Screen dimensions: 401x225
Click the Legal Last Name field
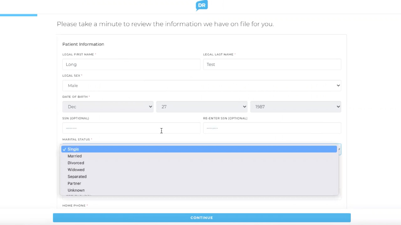[x=272, y=64]
